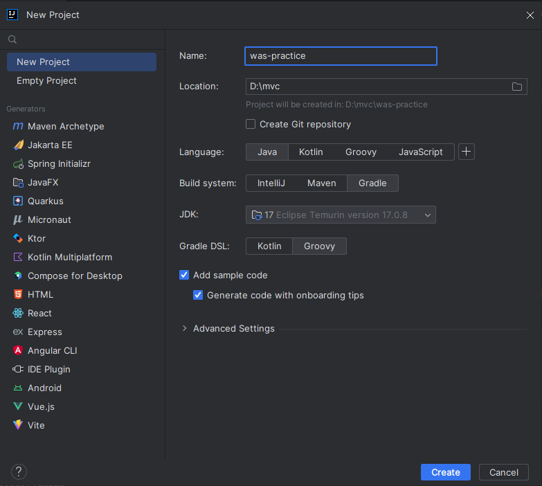Select Groovy as the language
Image resolution: width=542 pixels, height=486 pixels.
pyautogui.click(x=361, y=152)
